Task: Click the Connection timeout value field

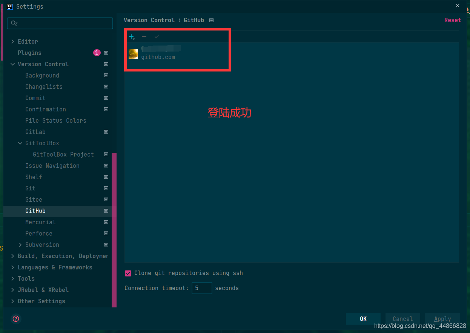Action: pos(202,288)
